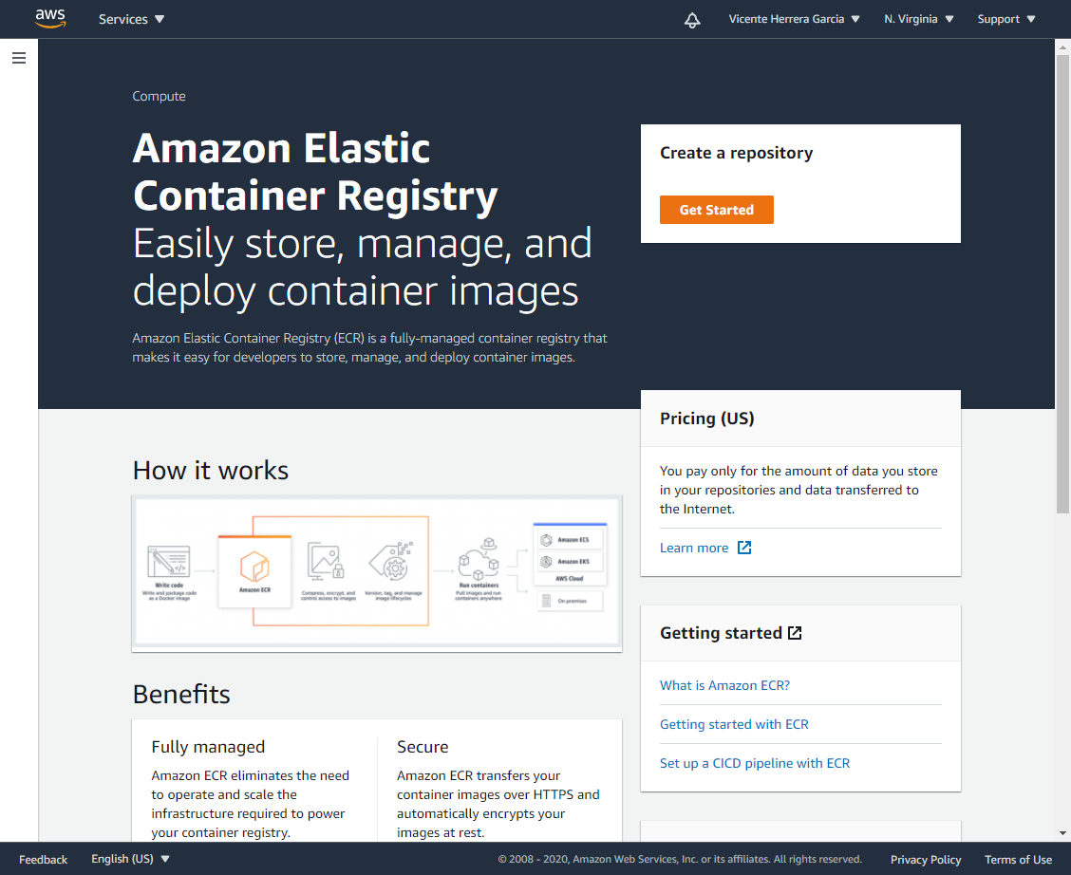Click the Write code icon in diagram
This screenshot has height=875, width=1071.
click(169, 563)
